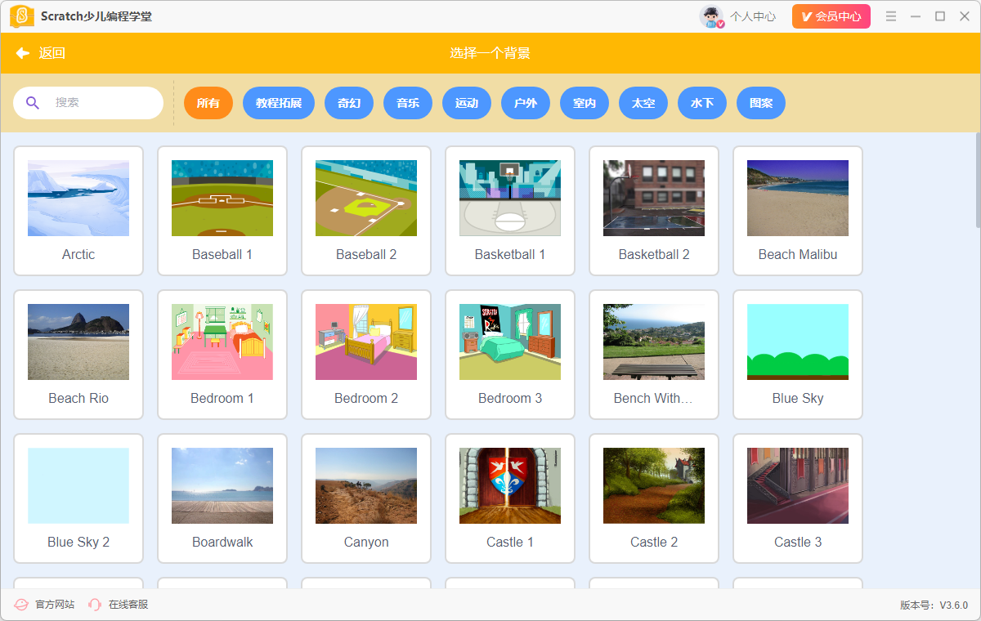Click the back arrow icon
The image size is (981, 621).
click(23, 53)
